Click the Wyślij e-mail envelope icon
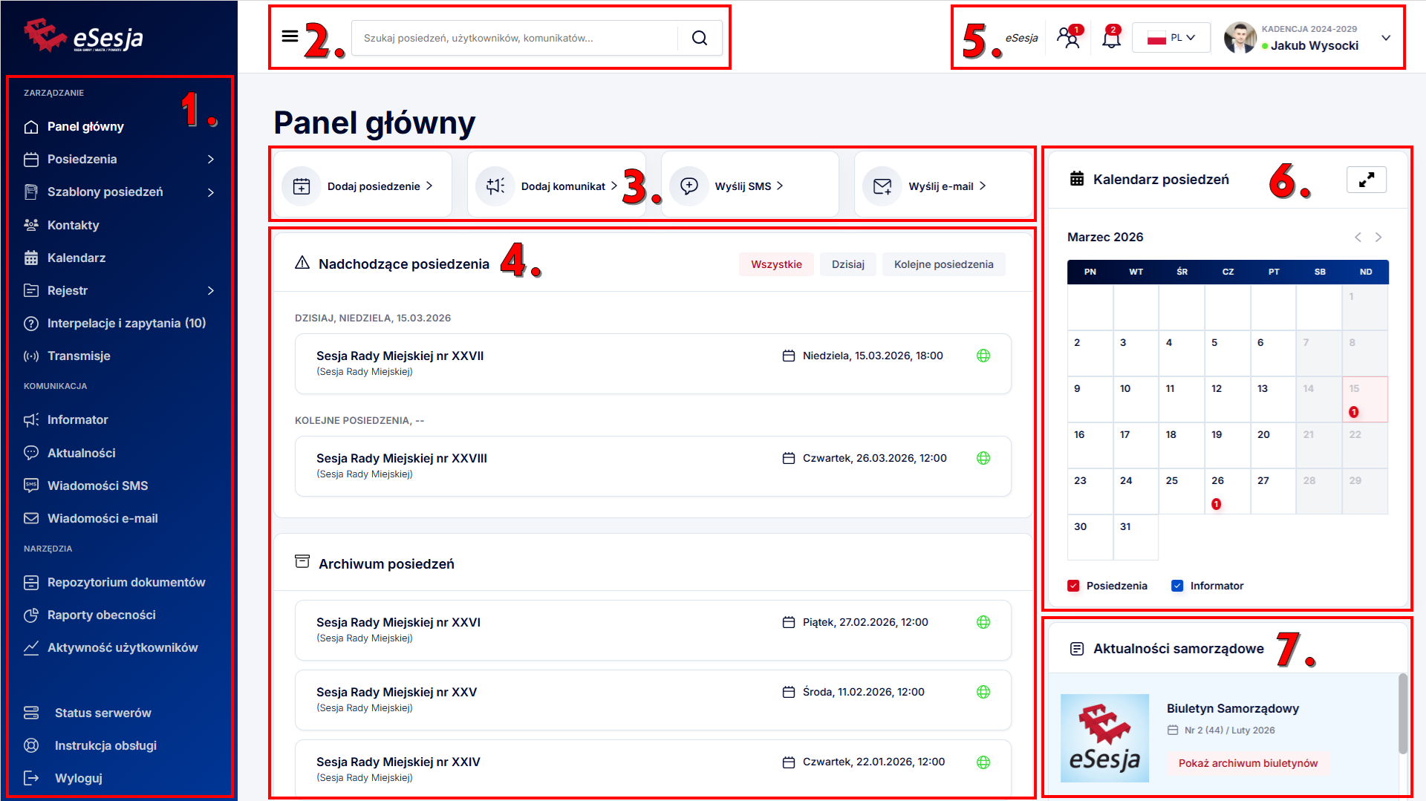 882,186
